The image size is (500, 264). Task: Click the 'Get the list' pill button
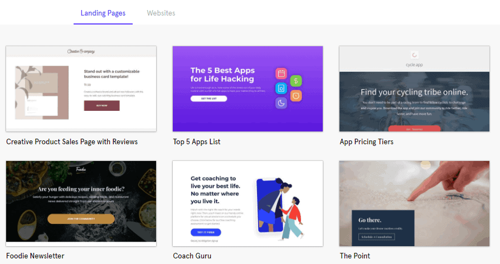209,99
